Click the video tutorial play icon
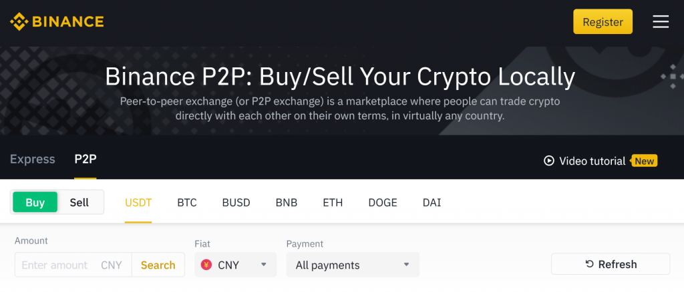Viewport: 684px width, 292px height. [549, 161]
